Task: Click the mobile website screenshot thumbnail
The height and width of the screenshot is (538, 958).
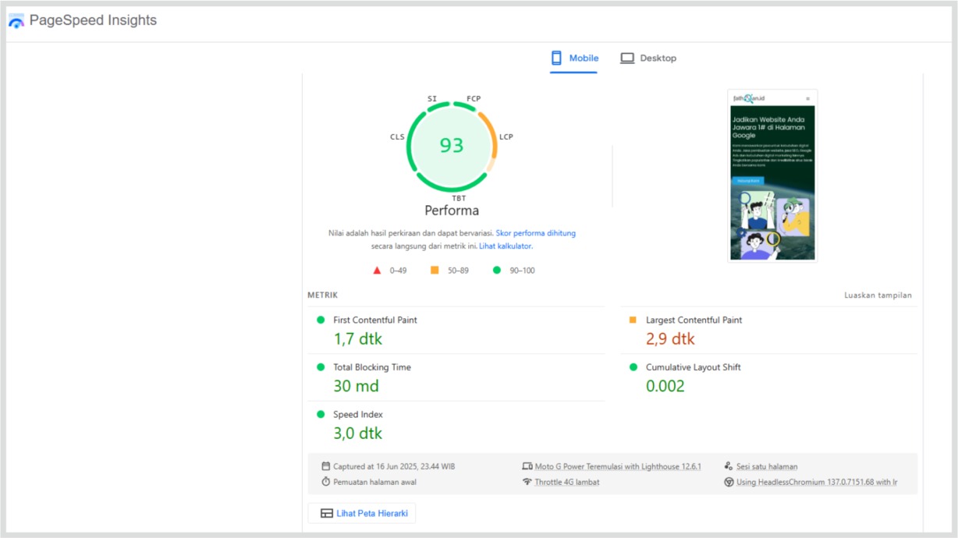Action: (x=772, y=175)
